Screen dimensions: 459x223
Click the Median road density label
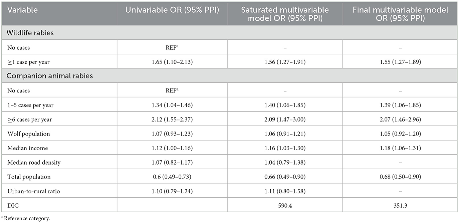tap(34, 162)
